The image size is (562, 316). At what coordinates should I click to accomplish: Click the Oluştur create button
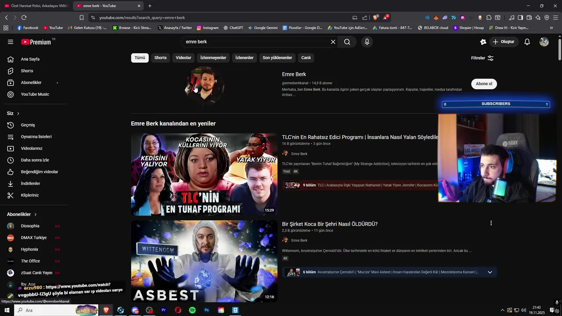tap(504, 42)
